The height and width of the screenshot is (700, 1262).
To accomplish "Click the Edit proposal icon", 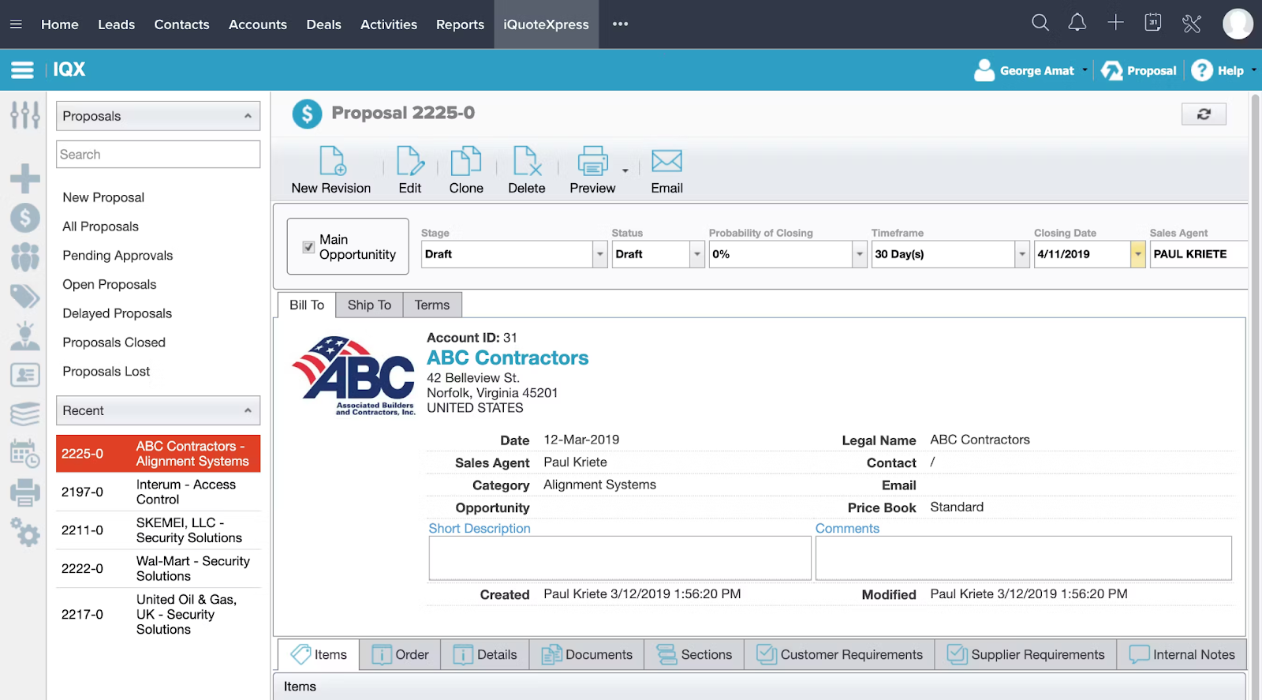I will [409, 162].
